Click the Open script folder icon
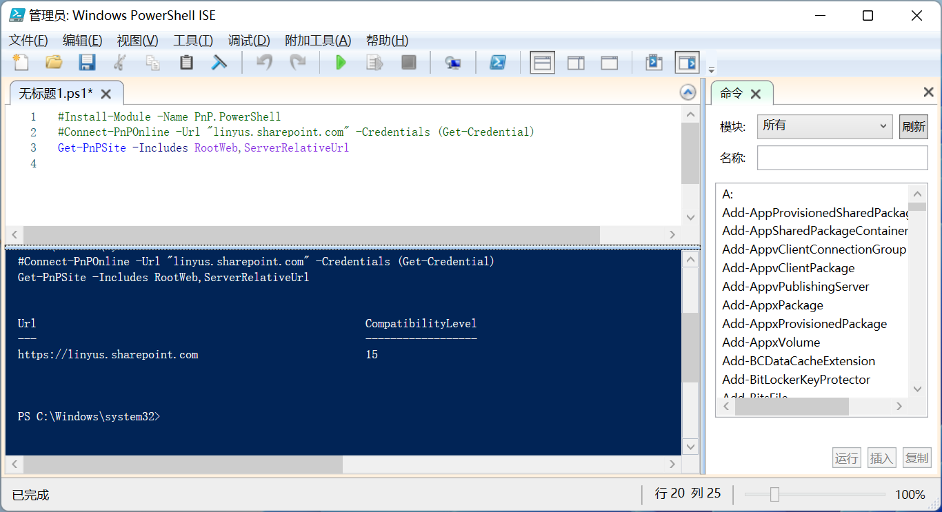942x512 pixels. (54, 63)
